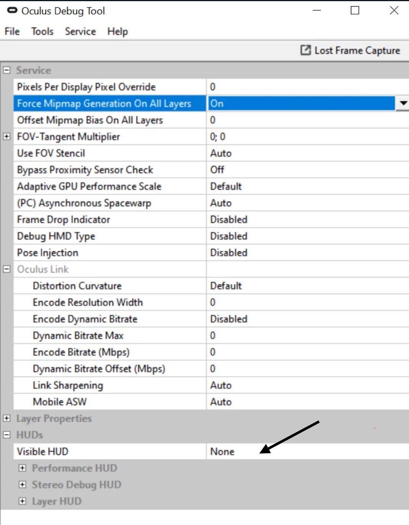The image size is (409, 525).
Task: Collapse the Oculus Link section
Action: coord(6,269)
